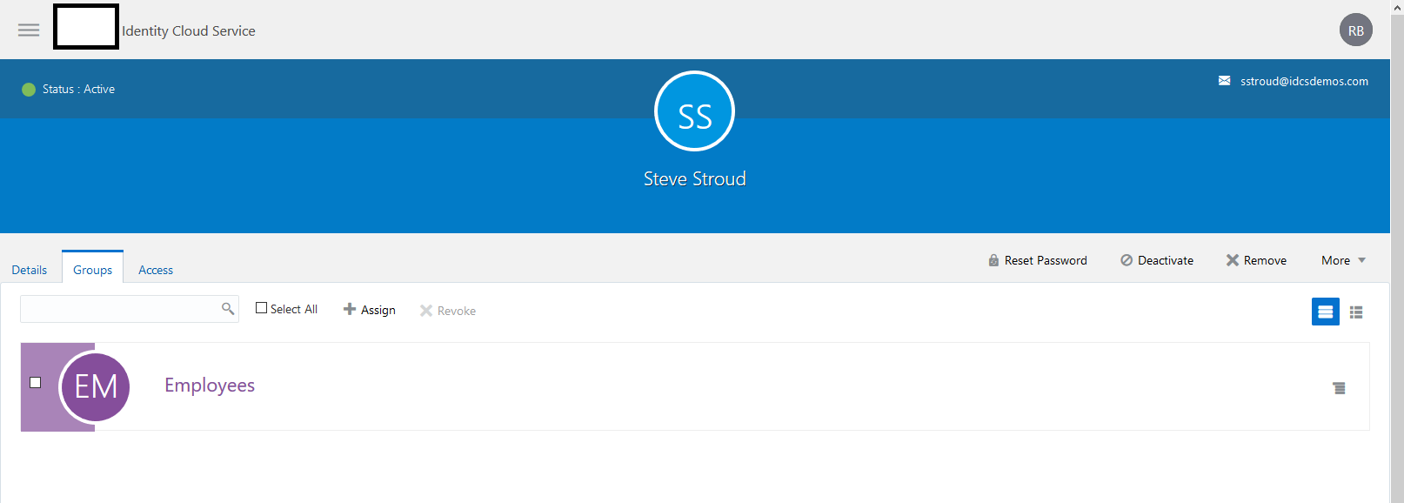The height and width of the screenshot is (503, 1404).
Task: Open the hamburger navigation menu
Action: point(29,30)
